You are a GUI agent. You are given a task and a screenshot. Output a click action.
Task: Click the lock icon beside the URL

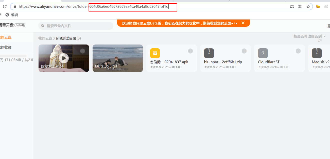[15, 6]
